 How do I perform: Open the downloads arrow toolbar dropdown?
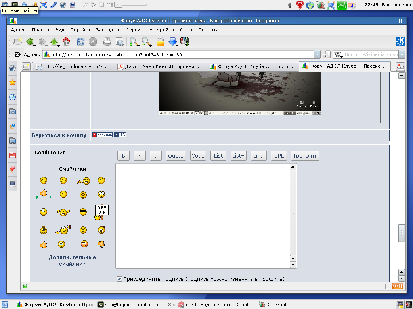point(173,41)
